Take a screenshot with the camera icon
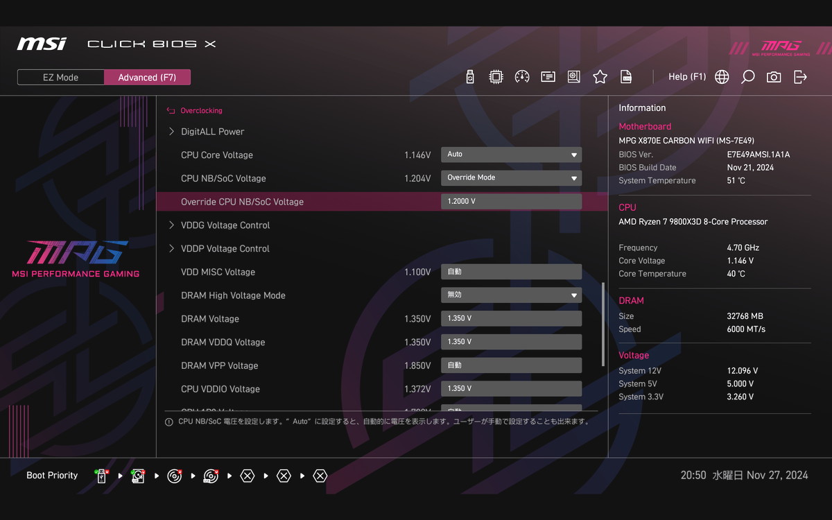The image size is (832, 520). [x=774, y=77]
